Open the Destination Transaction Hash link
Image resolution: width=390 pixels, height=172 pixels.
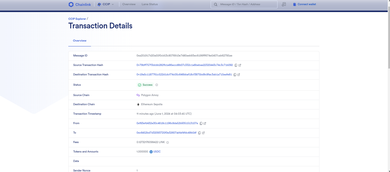click(x=184, y=75)
